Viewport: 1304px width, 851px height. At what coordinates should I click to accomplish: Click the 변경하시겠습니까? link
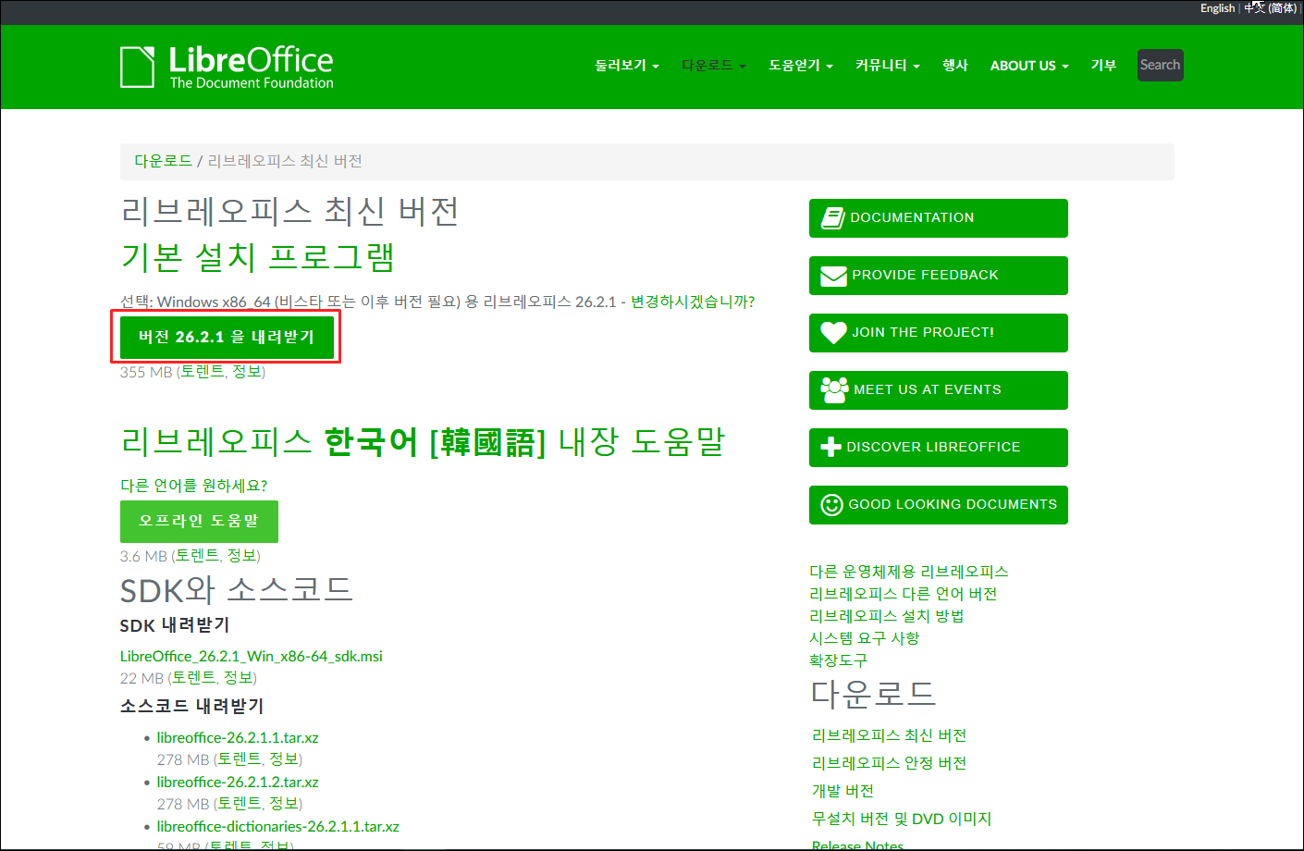coord(693,302)
